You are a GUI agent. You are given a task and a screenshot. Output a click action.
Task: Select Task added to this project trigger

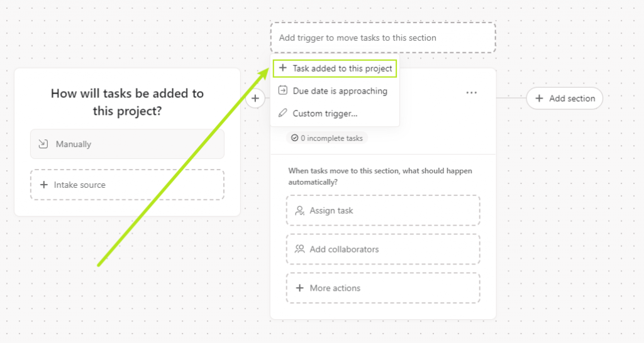tap(335, 68)
